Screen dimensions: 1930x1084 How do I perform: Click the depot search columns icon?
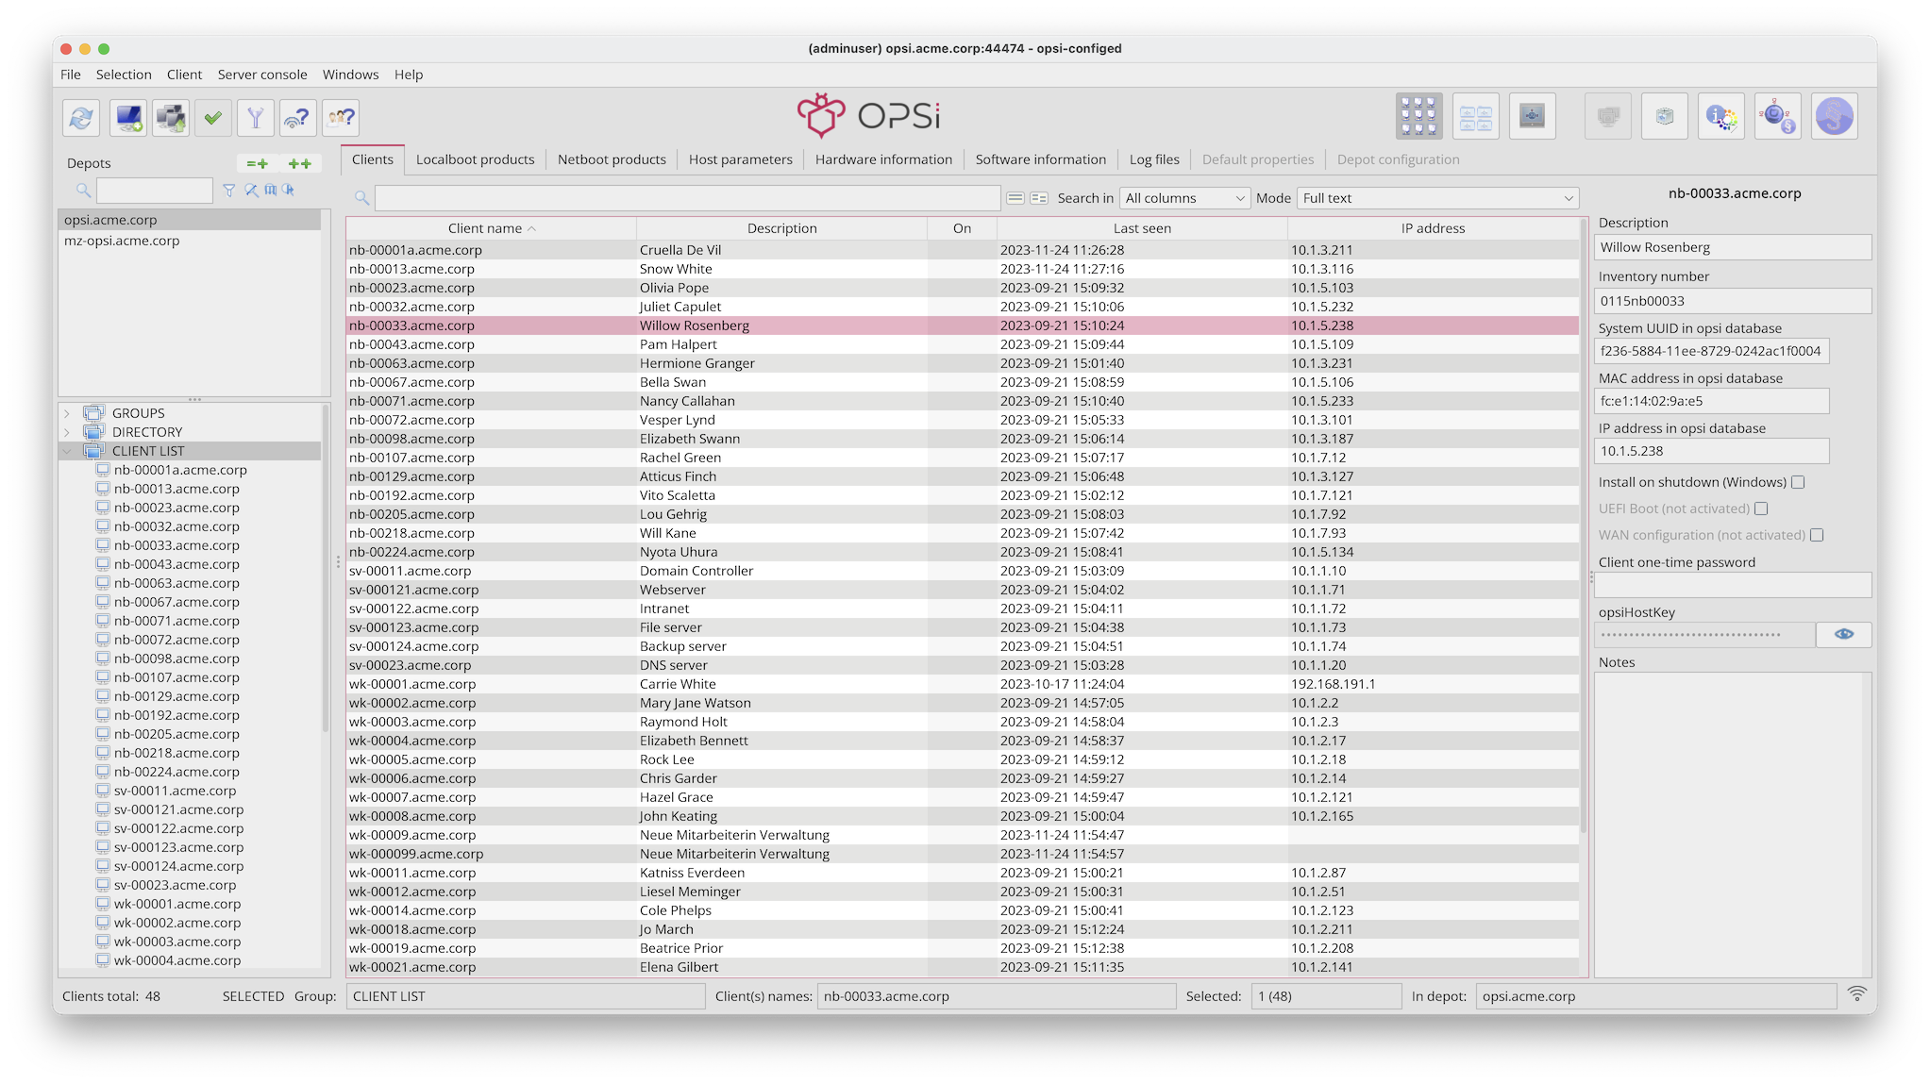271,191
